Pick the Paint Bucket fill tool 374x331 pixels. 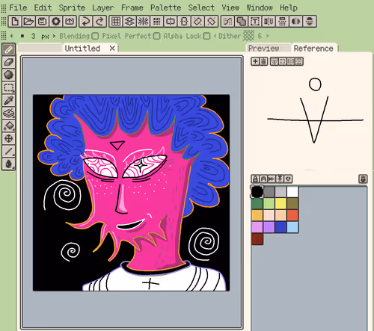coord(8,126)
